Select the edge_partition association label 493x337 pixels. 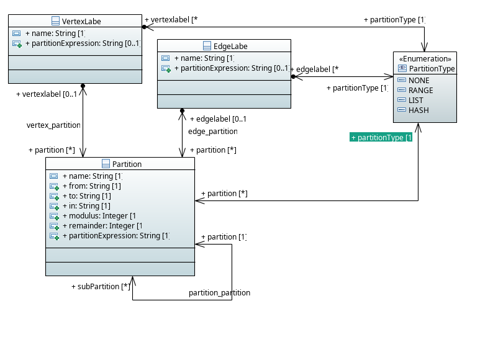pos(212,132)
